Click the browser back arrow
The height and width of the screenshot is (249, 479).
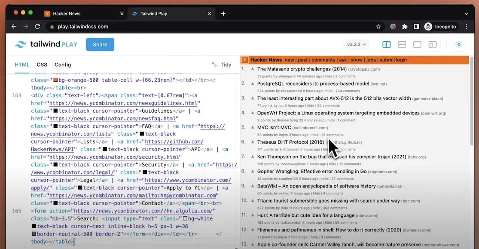pos(14,27)
